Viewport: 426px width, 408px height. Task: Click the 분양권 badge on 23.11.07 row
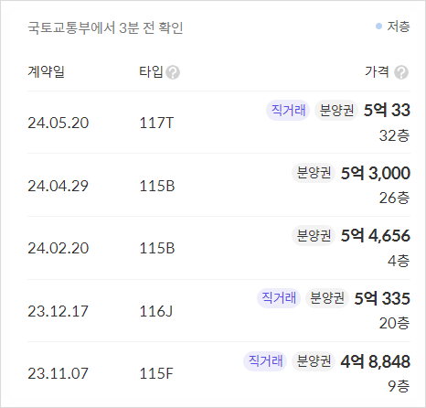[x=314, y=361]
